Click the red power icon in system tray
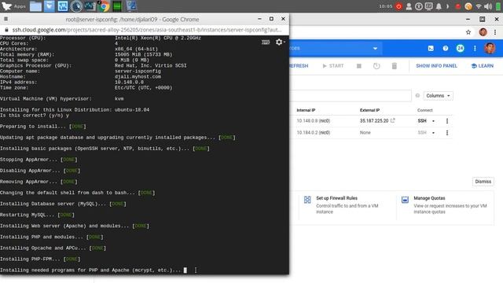 (x=398, y=6)
